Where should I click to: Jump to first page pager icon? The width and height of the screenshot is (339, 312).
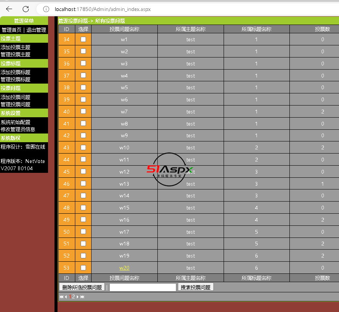[x=61, y=296]
